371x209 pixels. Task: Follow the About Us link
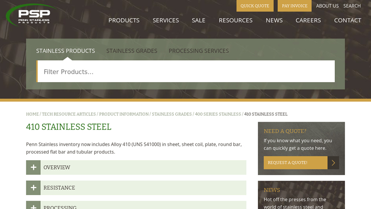327,6
